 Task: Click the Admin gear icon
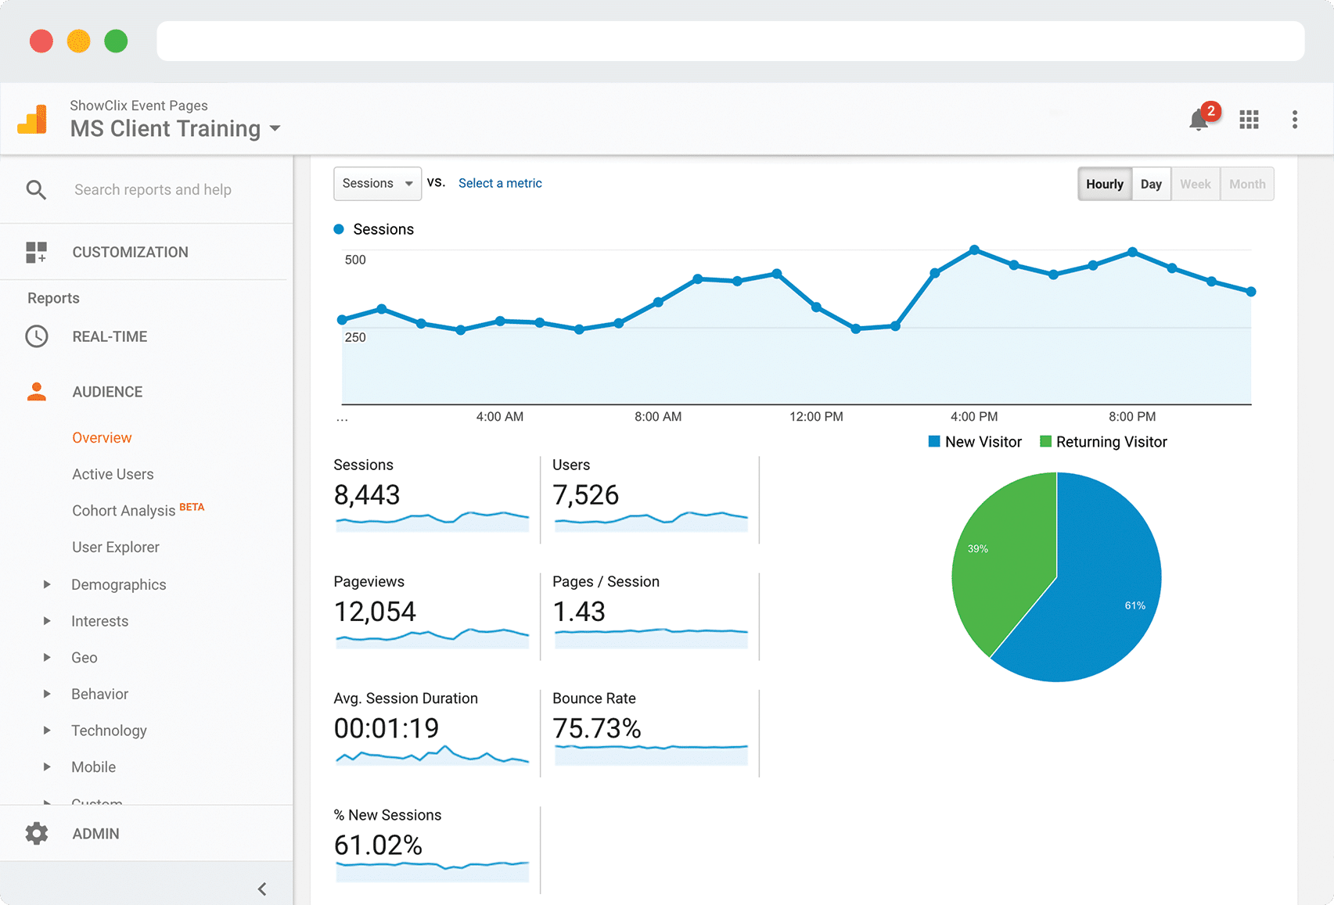[x=36, y=833]
